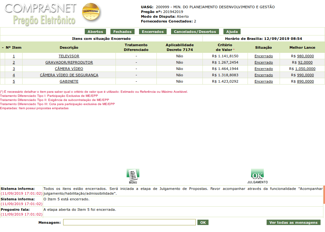The width and height of the screenshot is (325, 232).
Task: Open best bid 890,0000 link
Action: pyautogui.click(x=305, y=81)
